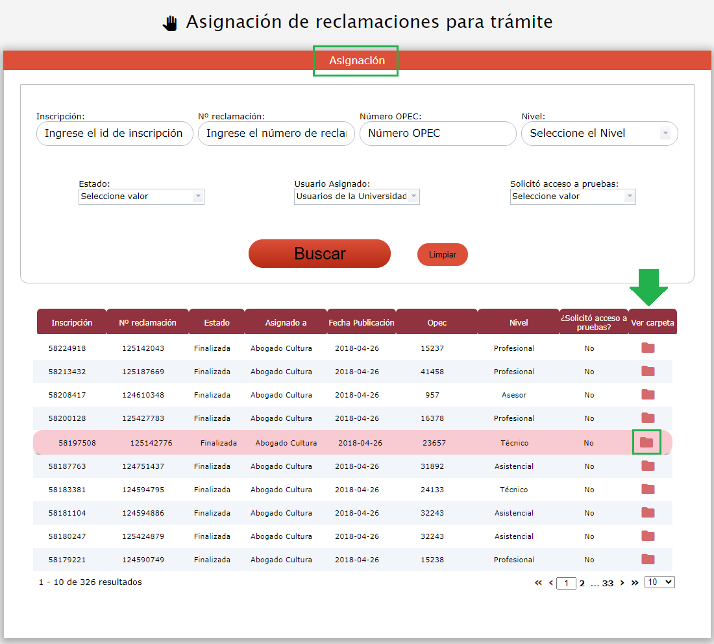Sort by Fecha Publicación column header
This screenshot has width=714, height=644.
click(362, 322)
